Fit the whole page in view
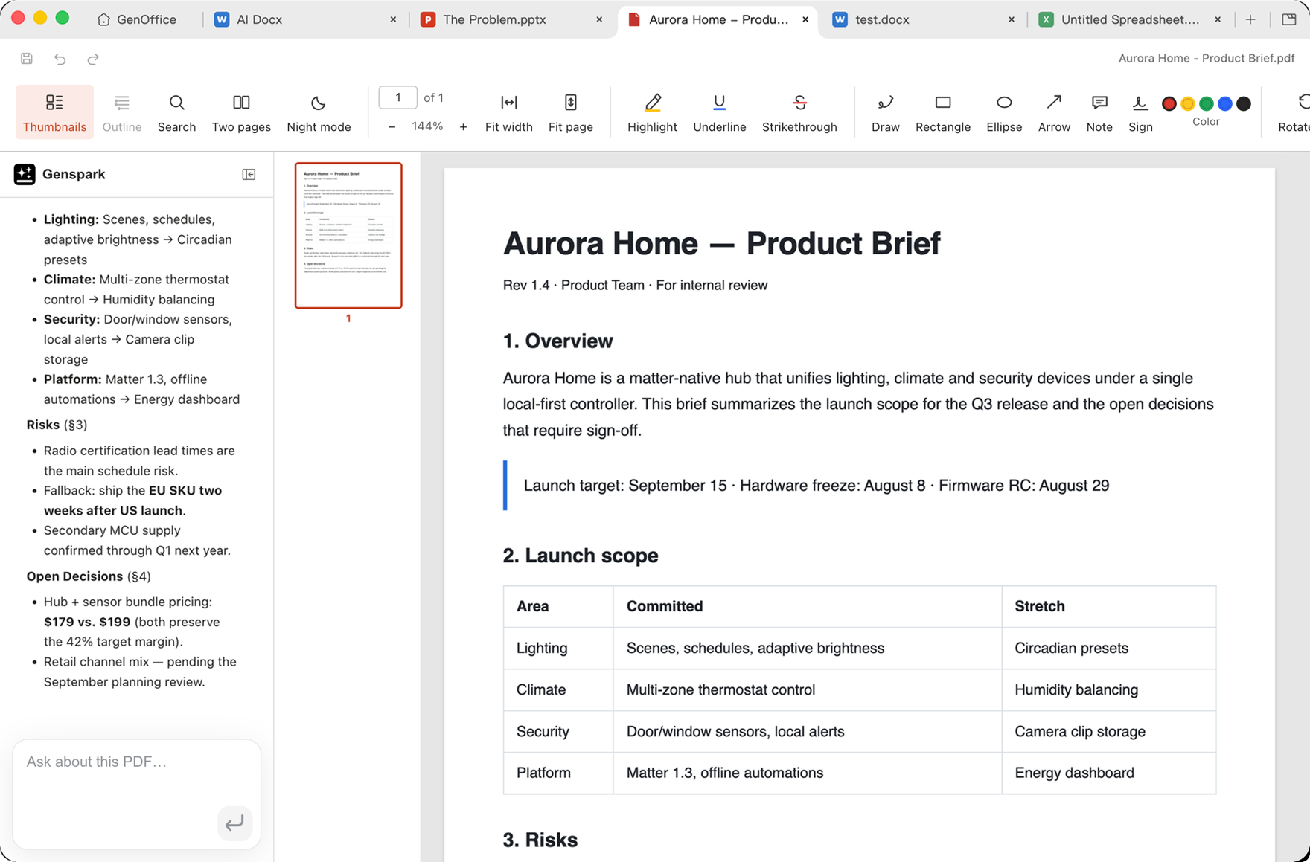Image resolution: width=1310 pixels, height=862 pixels. coord(571,112)
